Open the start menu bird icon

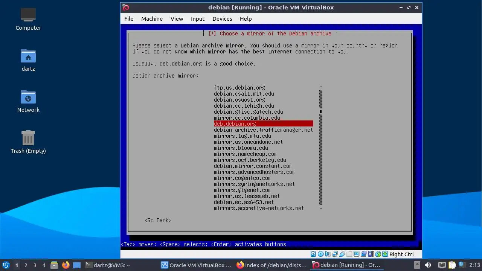pyautogui.click(x=6, y=265)
